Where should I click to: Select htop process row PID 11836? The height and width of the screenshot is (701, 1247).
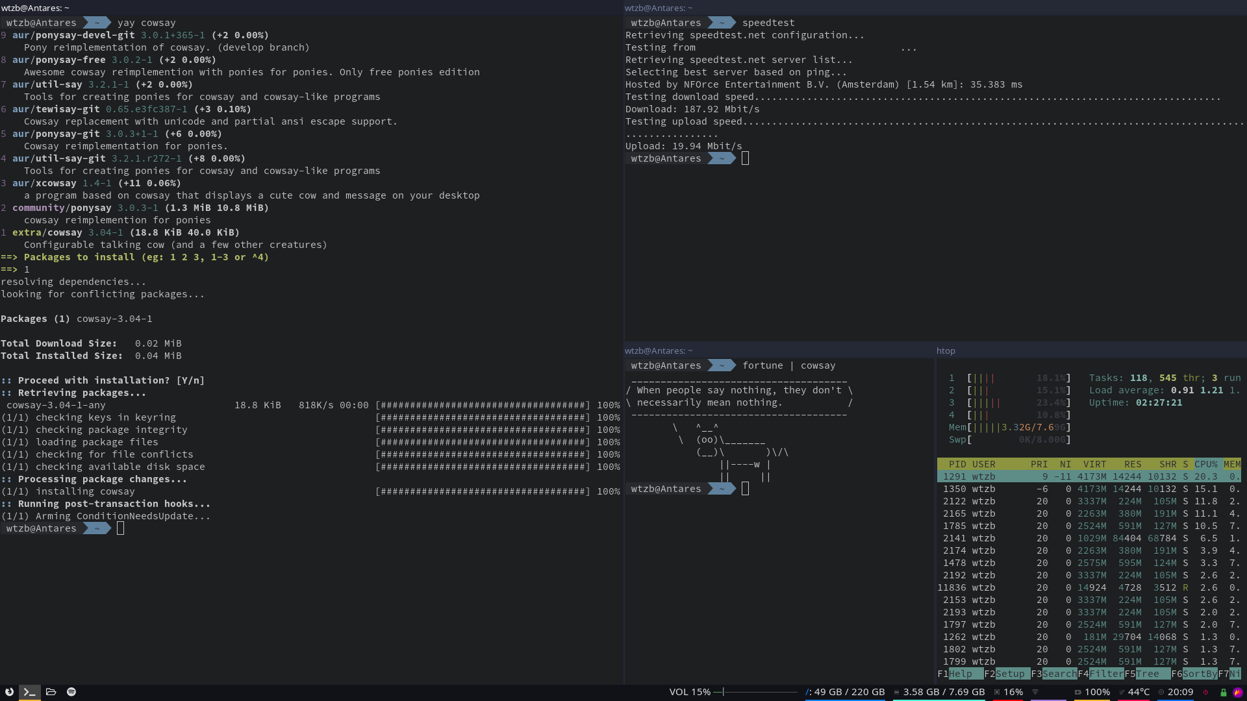point(1089,587)
